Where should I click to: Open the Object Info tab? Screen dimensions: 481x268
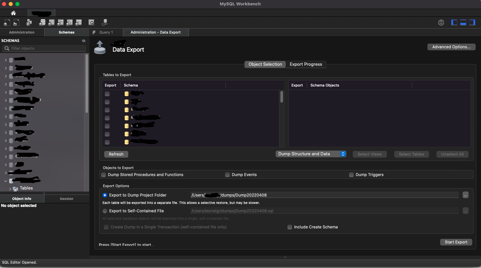(x=22, y=199)
